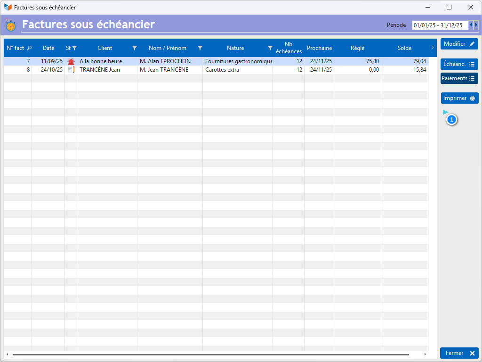The height and width of the screenshot is (362, 482).
Task: Open the Échéanc. list
Action: [x=459, y=64]
